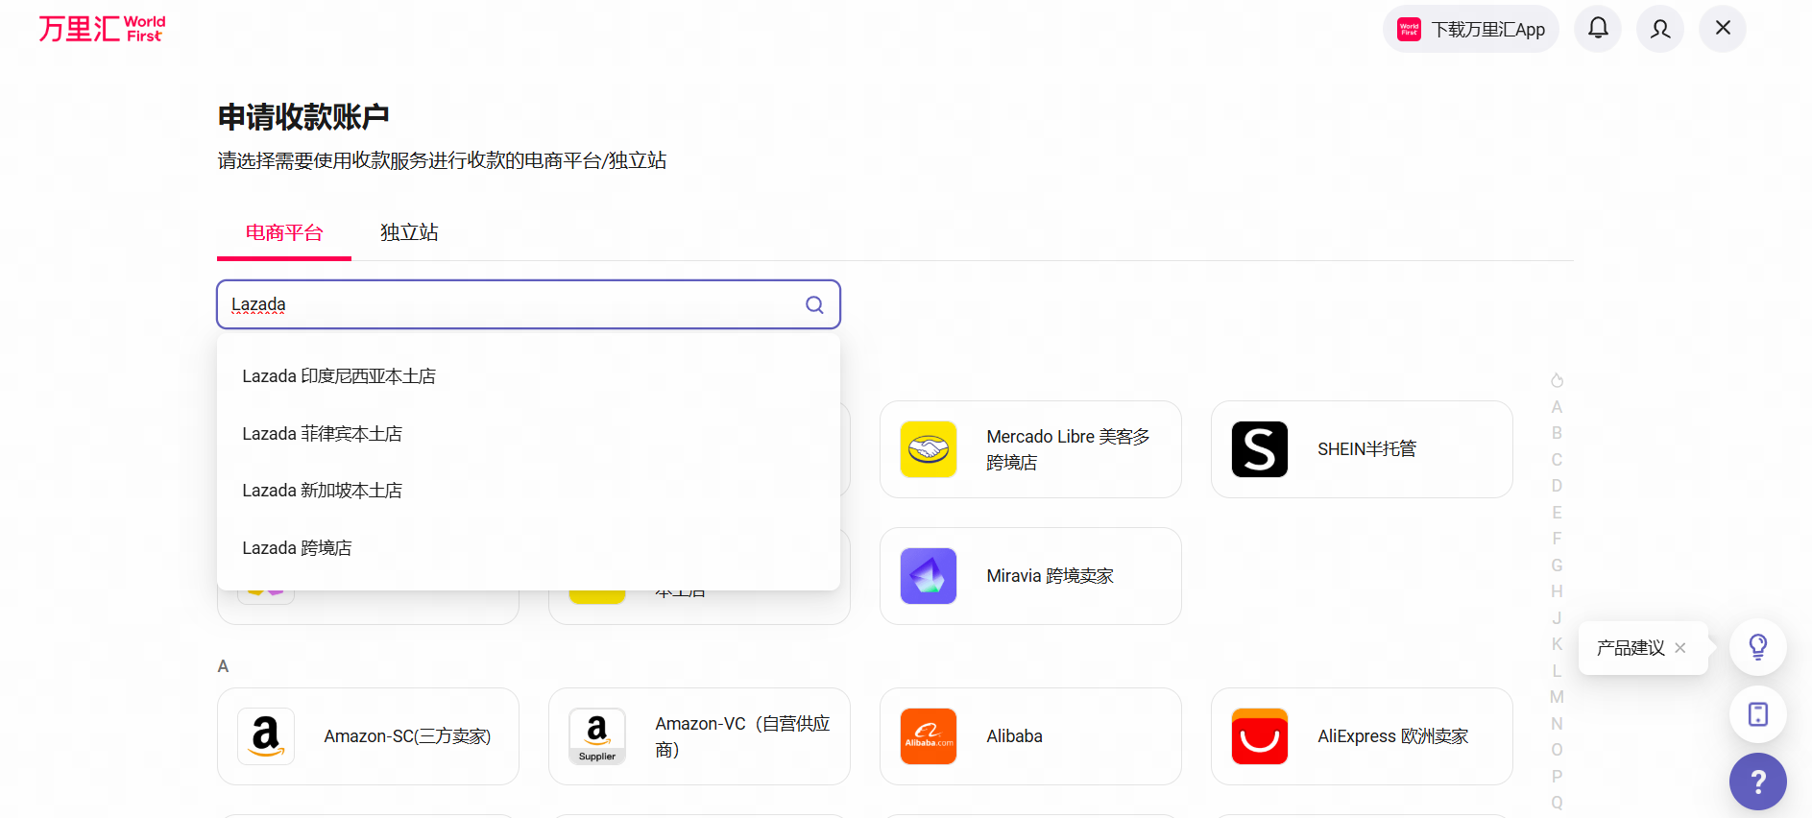Choose Amazon-SC(三方卖家) card text

click(407, 736)
